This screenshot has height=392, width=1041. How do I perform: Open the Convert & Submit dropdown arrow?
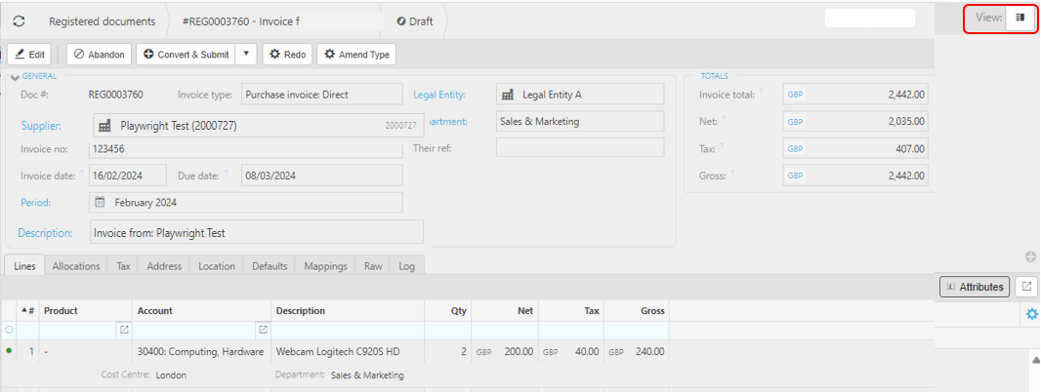tap(246, 55)
